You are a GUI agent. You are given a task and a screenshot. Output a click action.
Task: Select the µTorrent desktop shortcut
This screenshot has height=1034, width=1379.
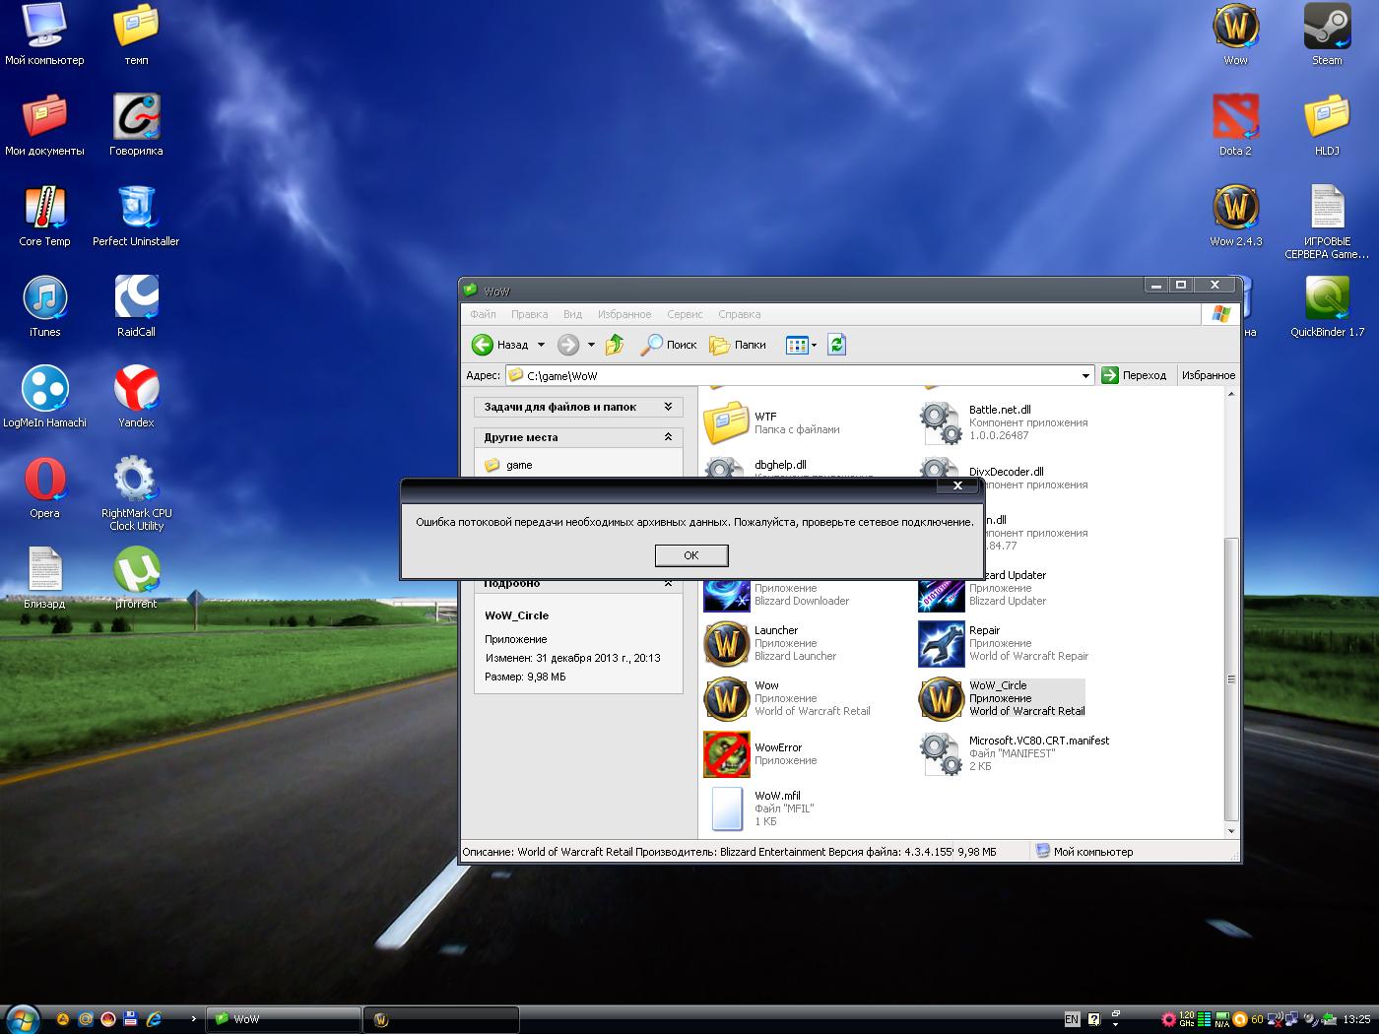click(136, 578)
